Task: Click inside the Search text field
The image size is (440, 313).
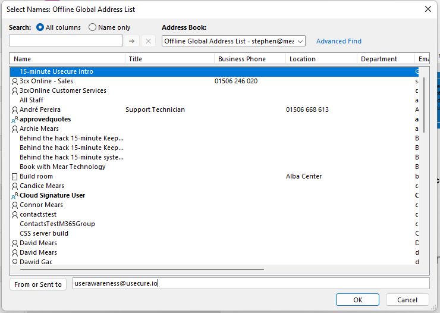Action: (65, 41)
